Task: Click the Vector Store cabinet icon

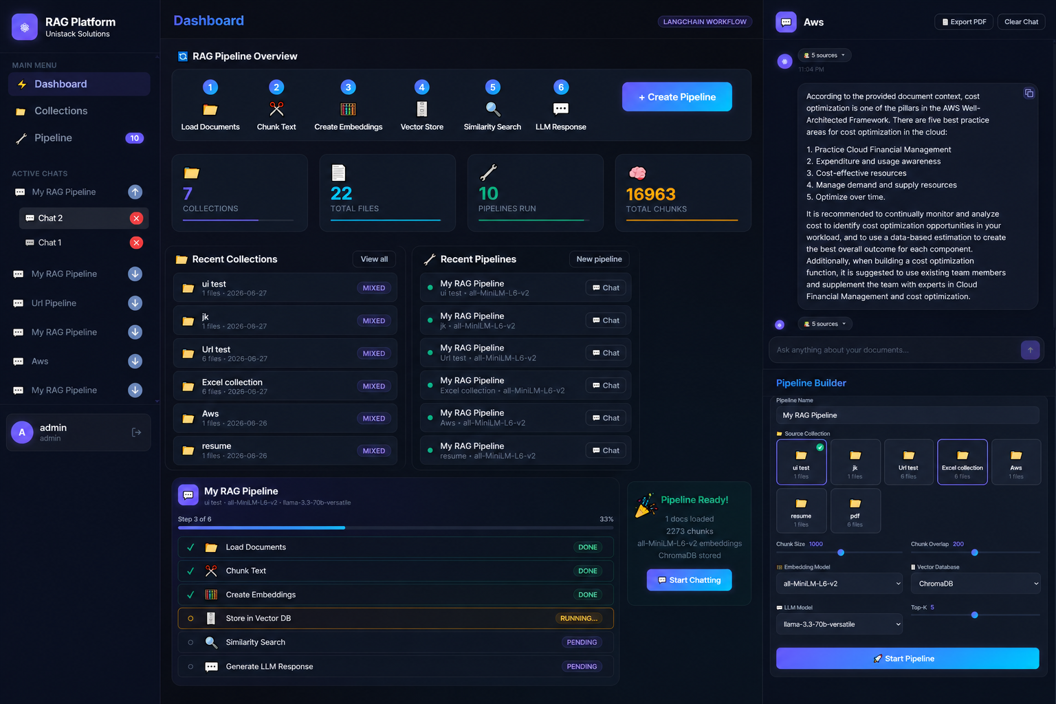Action: 422,109
